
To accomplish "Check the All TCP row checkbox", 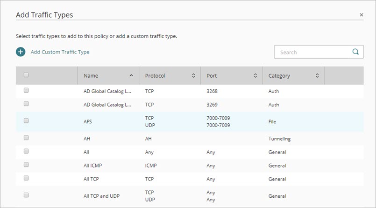I will click(26, 178).
